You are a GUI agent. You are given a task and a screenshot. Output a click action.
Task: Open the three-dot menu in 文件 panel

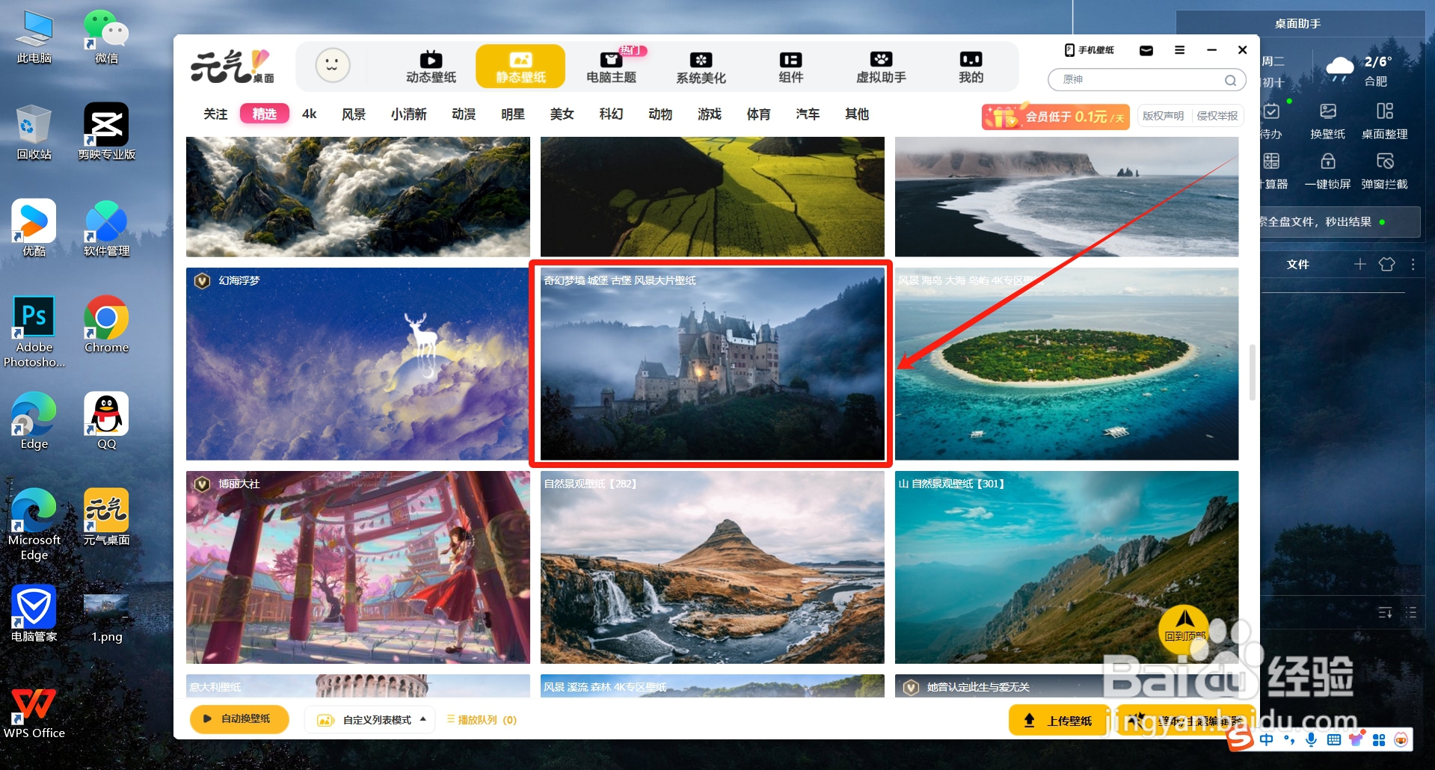tap(1413, 264)
